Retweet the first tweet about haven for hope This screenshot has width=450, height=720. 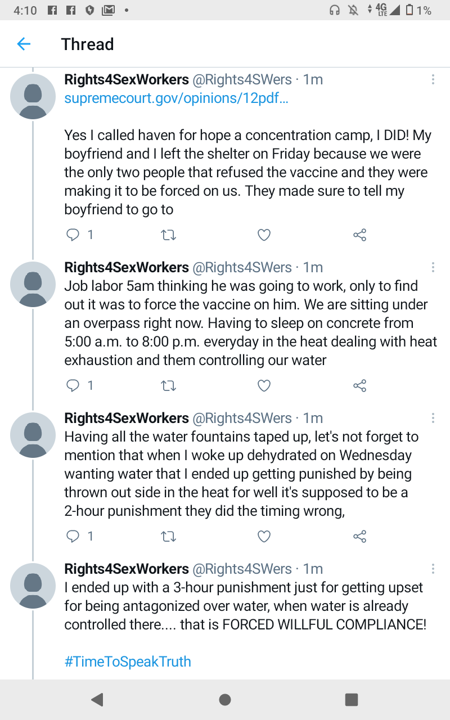click(168, 235)
